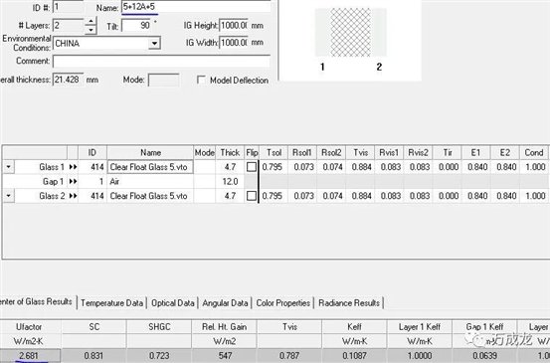Click the Tvis column header in layer table

click(360, 152)
